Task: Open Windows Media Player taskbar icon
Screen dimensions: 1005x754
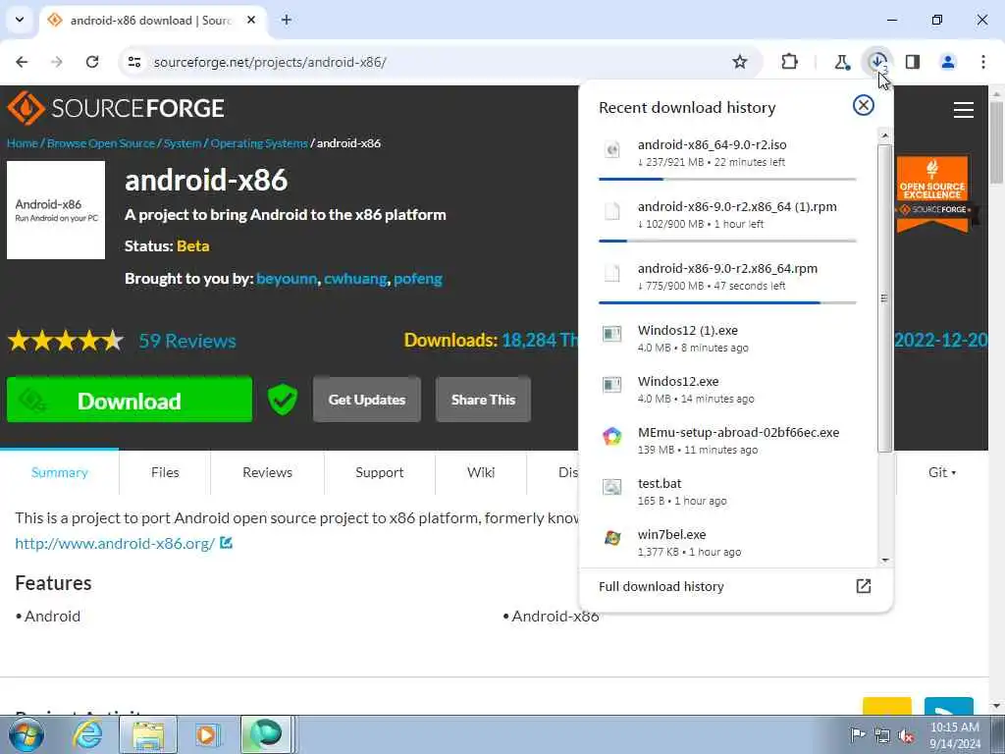Action: pos(206,734)
